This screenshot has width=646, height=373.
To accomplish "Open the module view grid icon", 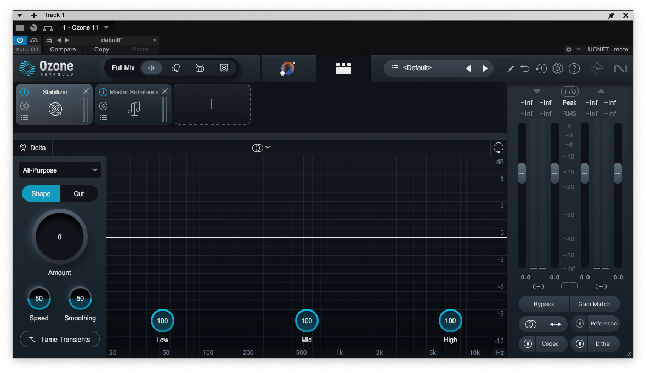I will (343, 68).
